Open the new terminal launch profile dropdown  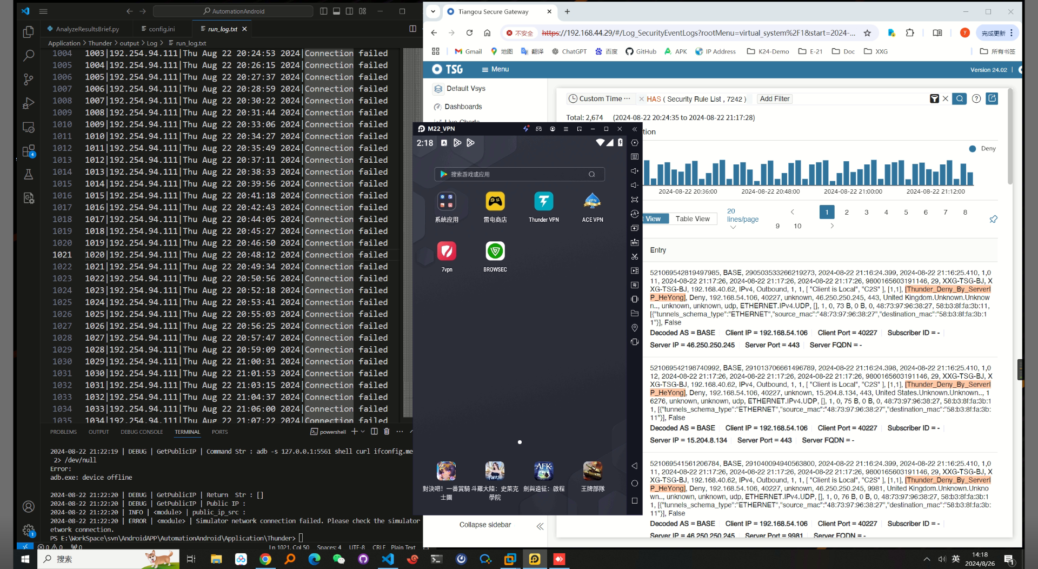tap(363, 432)
